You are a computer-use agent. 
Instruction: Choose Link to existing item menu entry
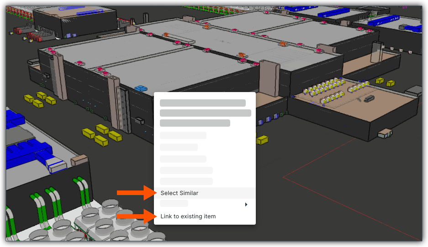(205, 216)
